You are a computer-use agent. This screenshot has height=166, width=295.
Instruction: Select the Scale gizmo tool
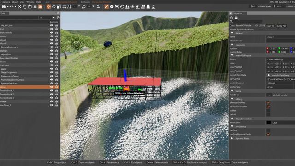coord(59,6)
